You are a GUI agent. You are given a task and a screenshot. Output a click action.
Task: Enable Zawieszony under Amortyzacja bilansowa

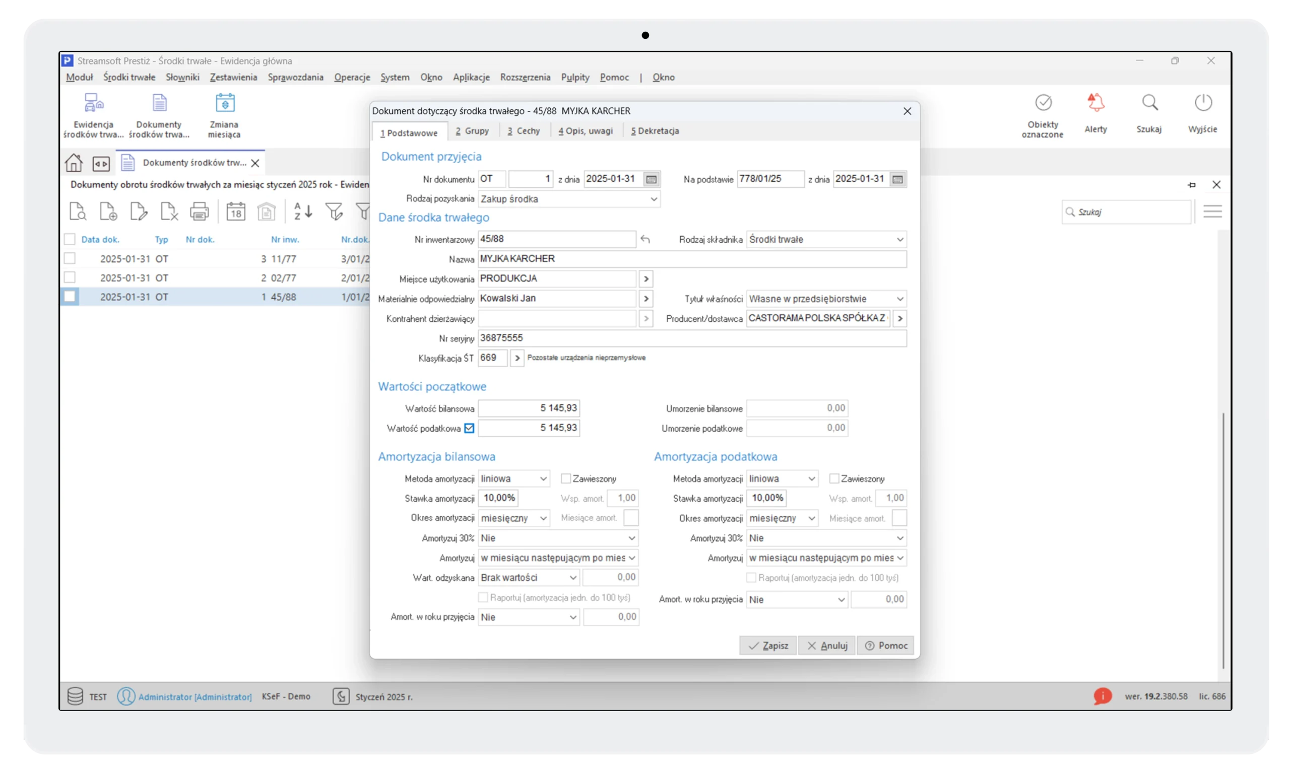(565, 479)
